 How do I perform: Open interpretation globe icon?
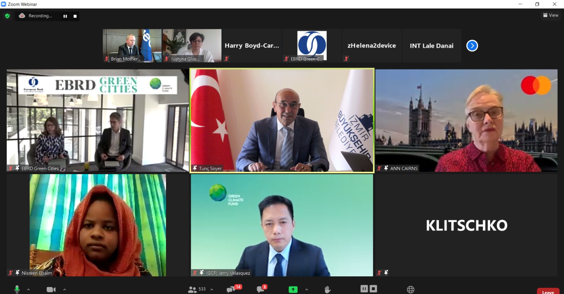[411, 289]
